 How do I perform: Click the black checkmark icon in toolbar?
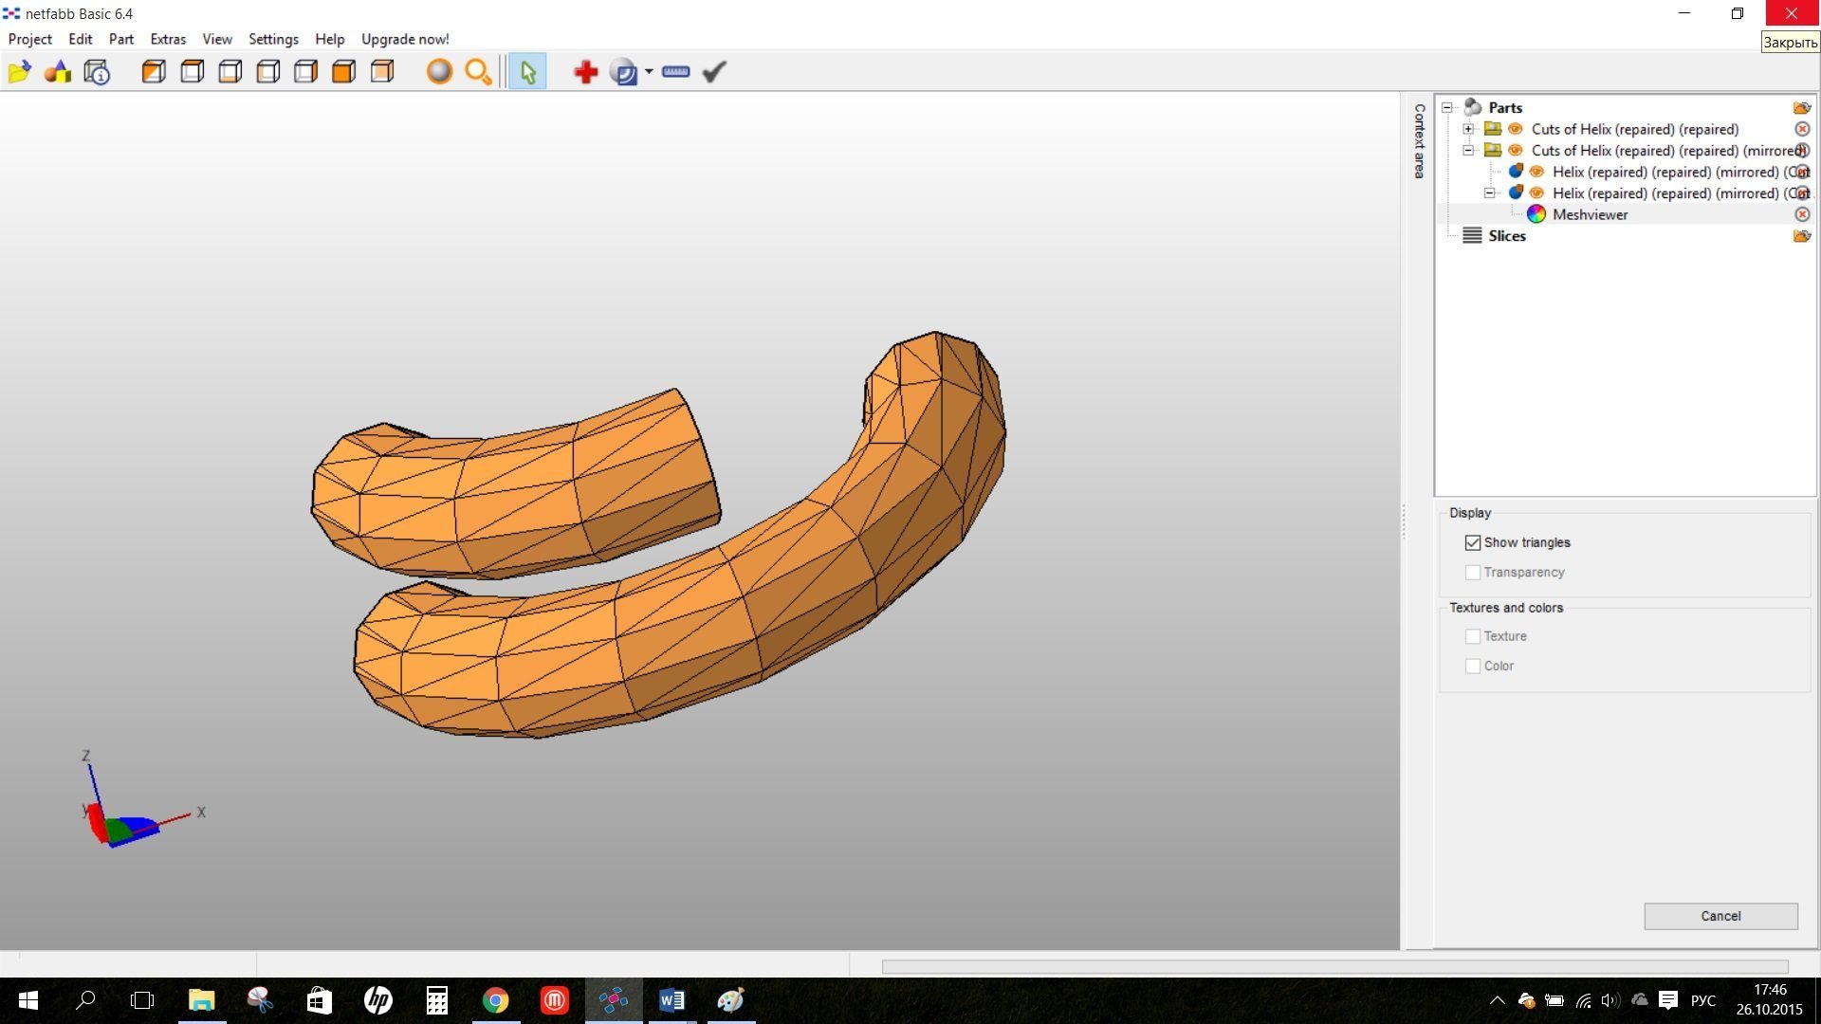click(x=714, y=72)
